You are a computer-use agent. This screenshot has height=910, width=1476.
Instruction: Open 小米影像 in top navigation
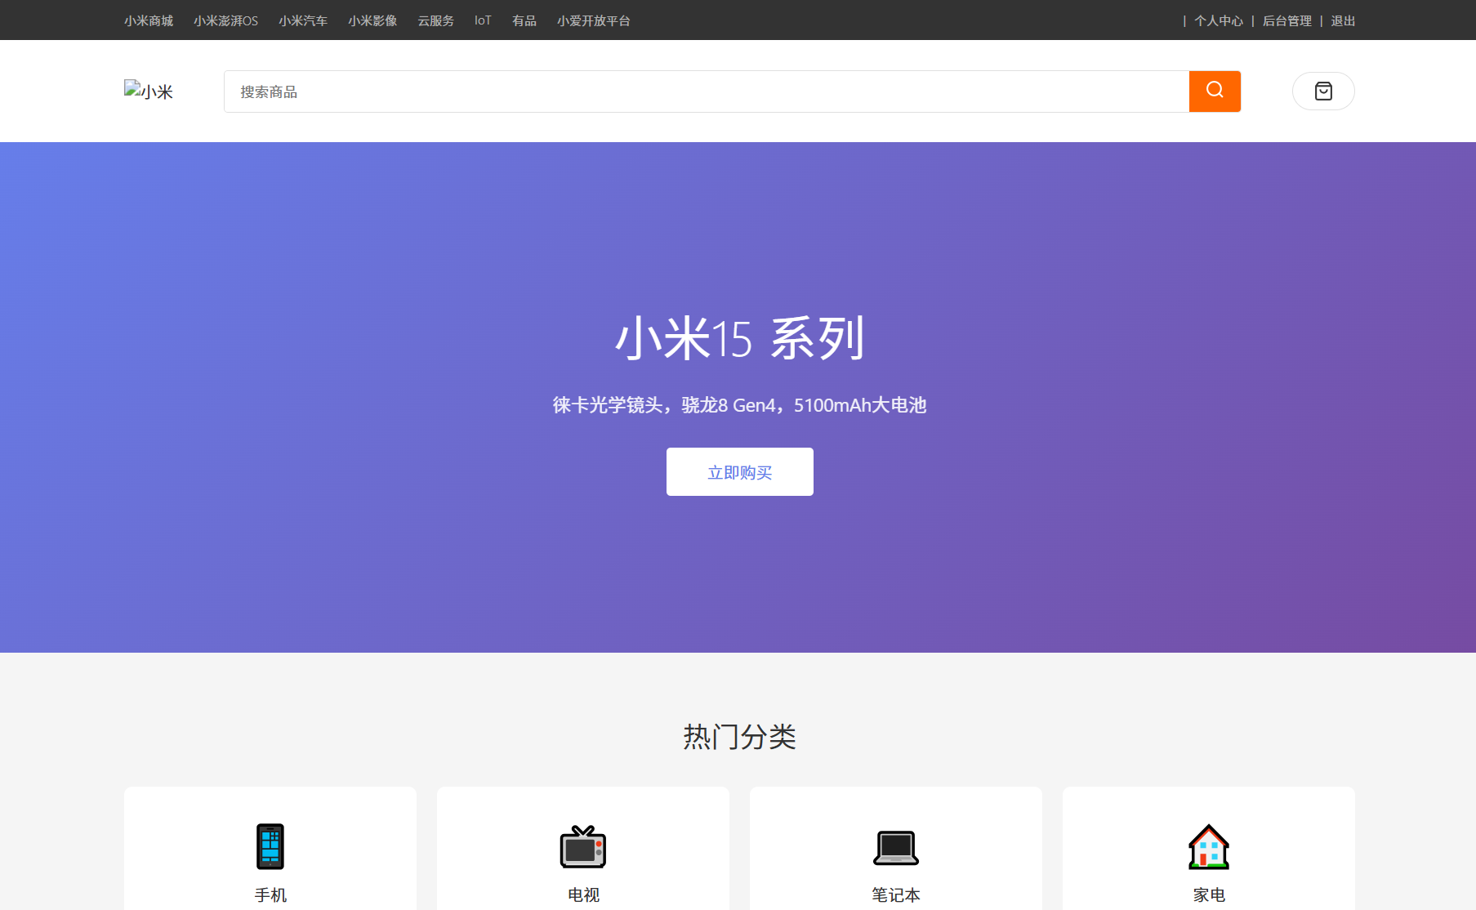pyautogui.click(x=372, y=20)
